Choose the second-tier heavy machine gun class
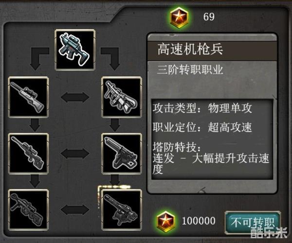Viewport: 292px width, 243px height. click(122, 154)
